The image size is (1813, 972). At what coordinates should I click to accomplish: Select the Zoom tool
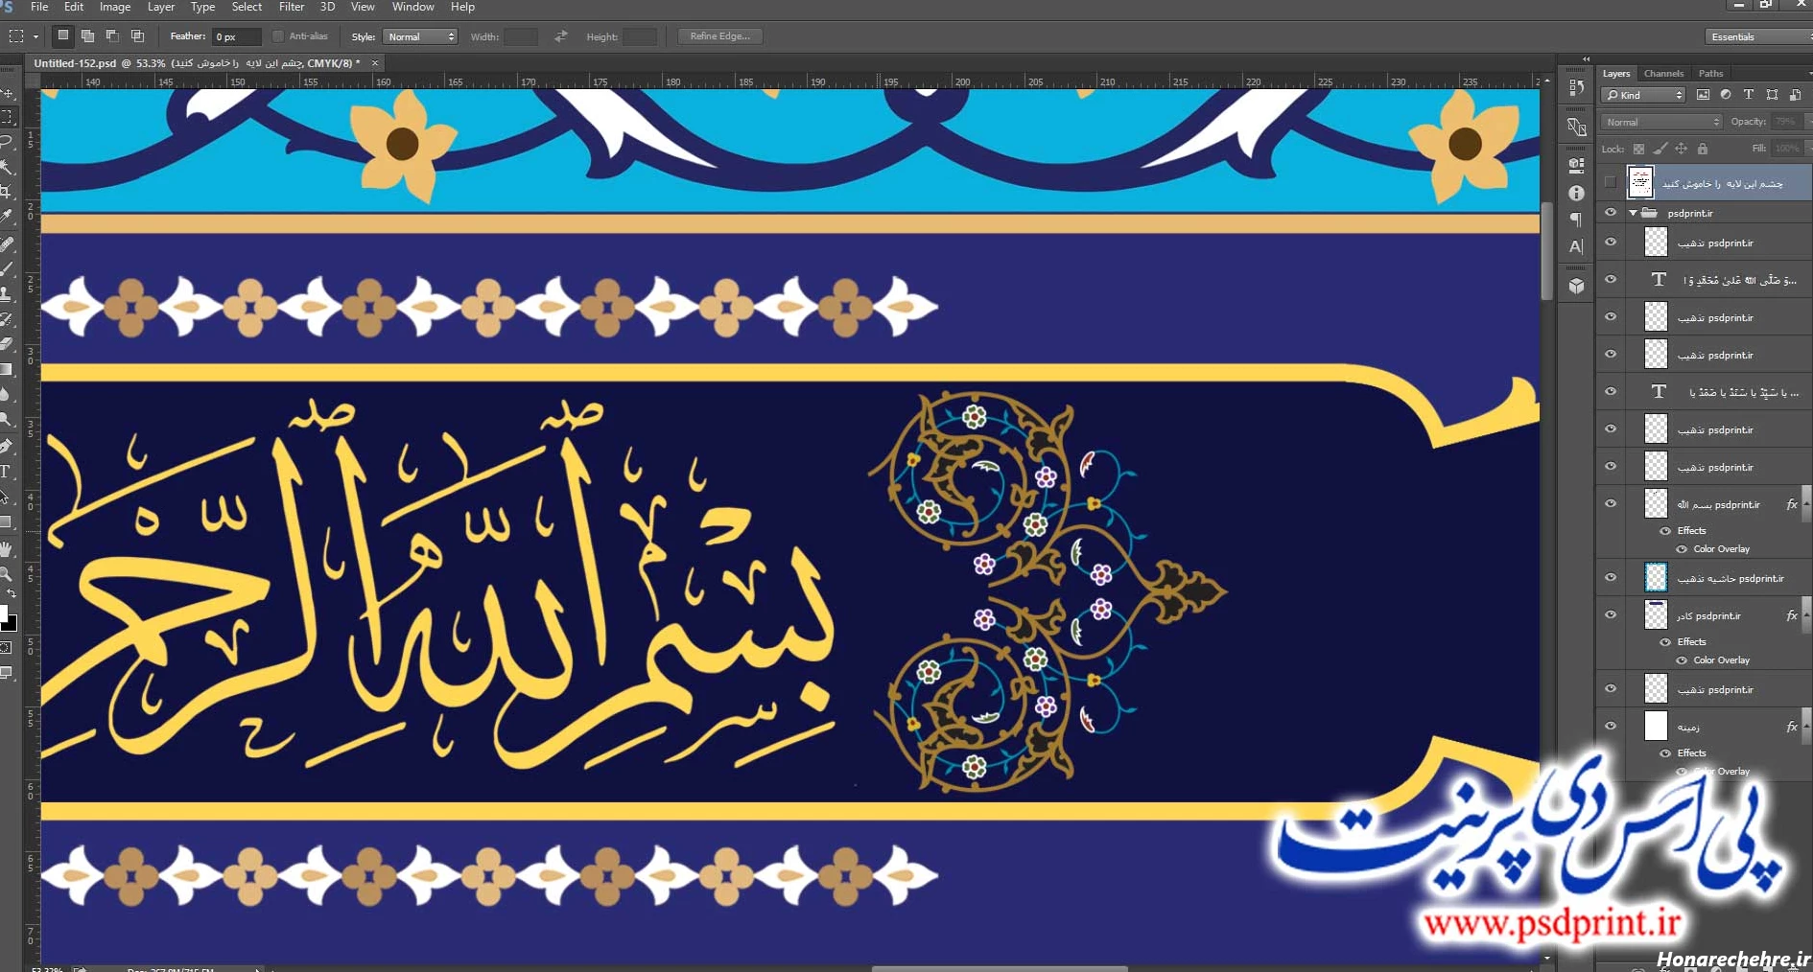tap(10, 573)
